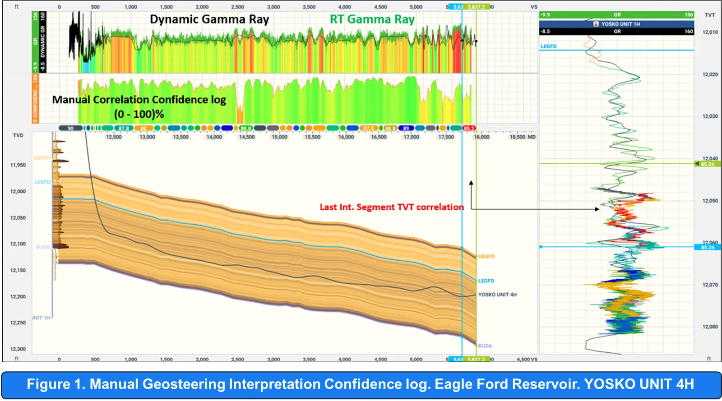Click the vertical DYNAMIC GR track header

tap(43, 42)
